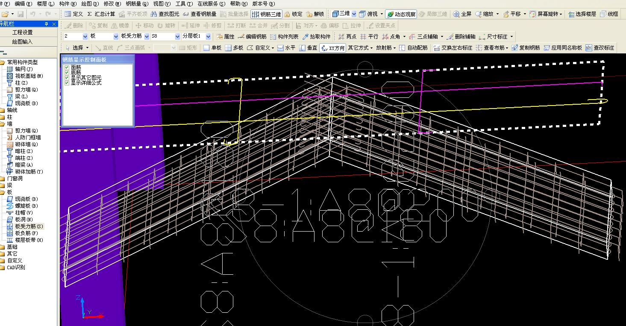
Task: Open 属性 properties panel
Action: point(225,37)
